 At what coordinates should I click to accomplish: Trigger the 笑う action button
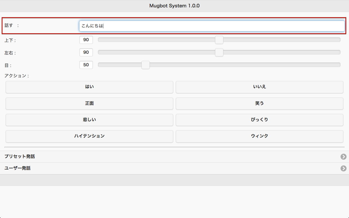[259, 104]
